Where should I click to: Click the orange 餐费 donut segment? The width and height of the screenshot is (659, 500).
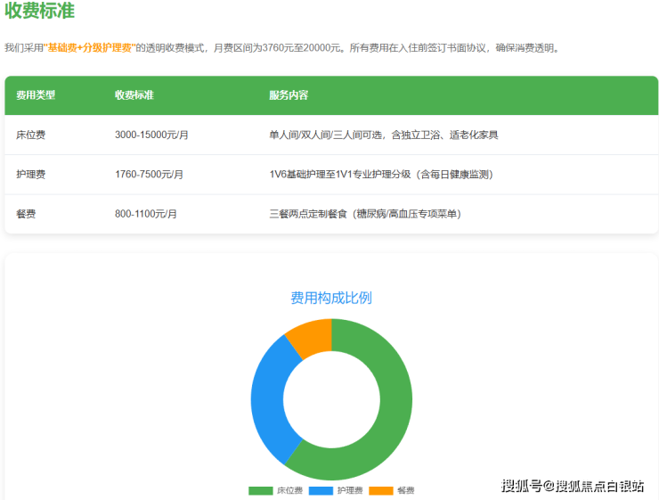(311, 338)
